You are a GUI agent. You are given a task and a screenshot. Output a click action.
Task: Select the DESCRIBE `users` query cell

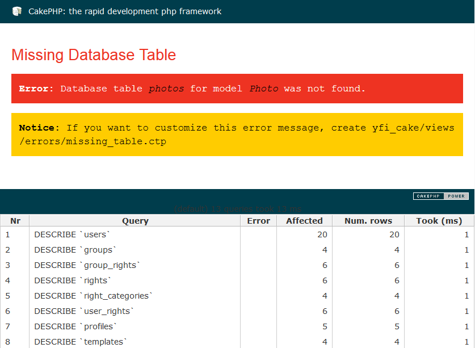[135, 234]
